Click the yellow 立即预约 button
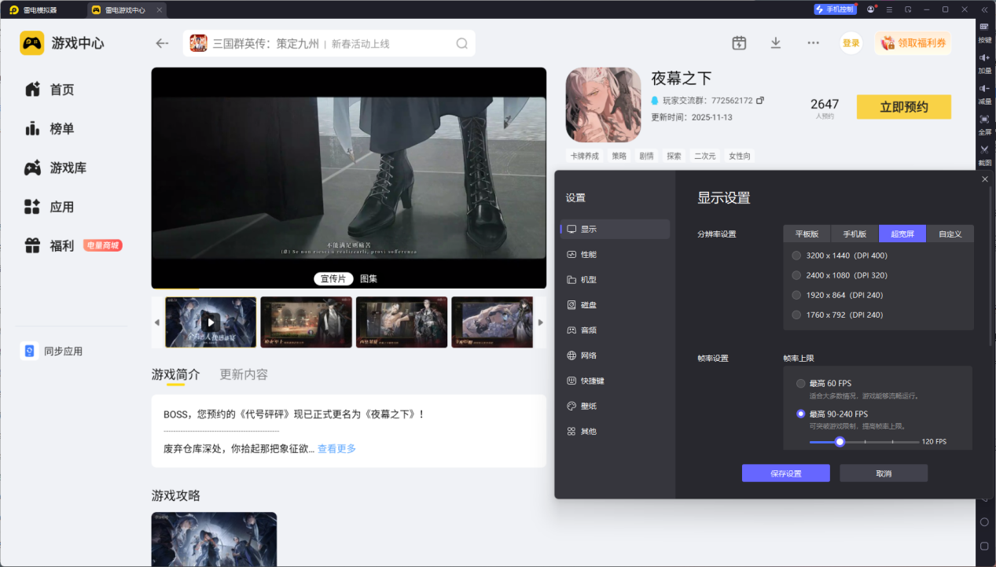The width and height of the screenshot is (996, 567). [903, 107]
